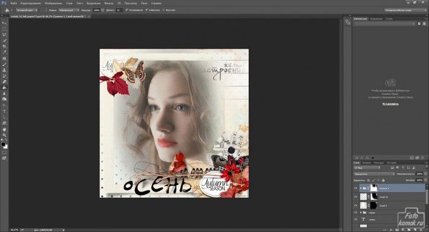Click the lock all icon in Layers panel
This screenshot has height=232, width=429.
coord(383,181)
